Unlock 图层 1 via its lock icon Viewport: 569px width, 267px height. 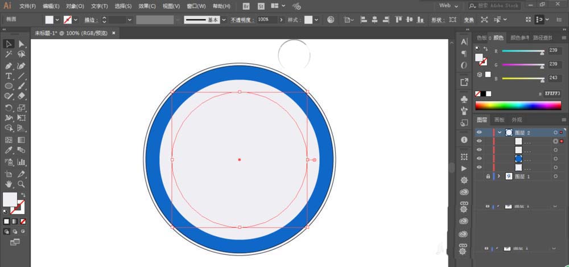pyautogui.click(x=488, y=176)
